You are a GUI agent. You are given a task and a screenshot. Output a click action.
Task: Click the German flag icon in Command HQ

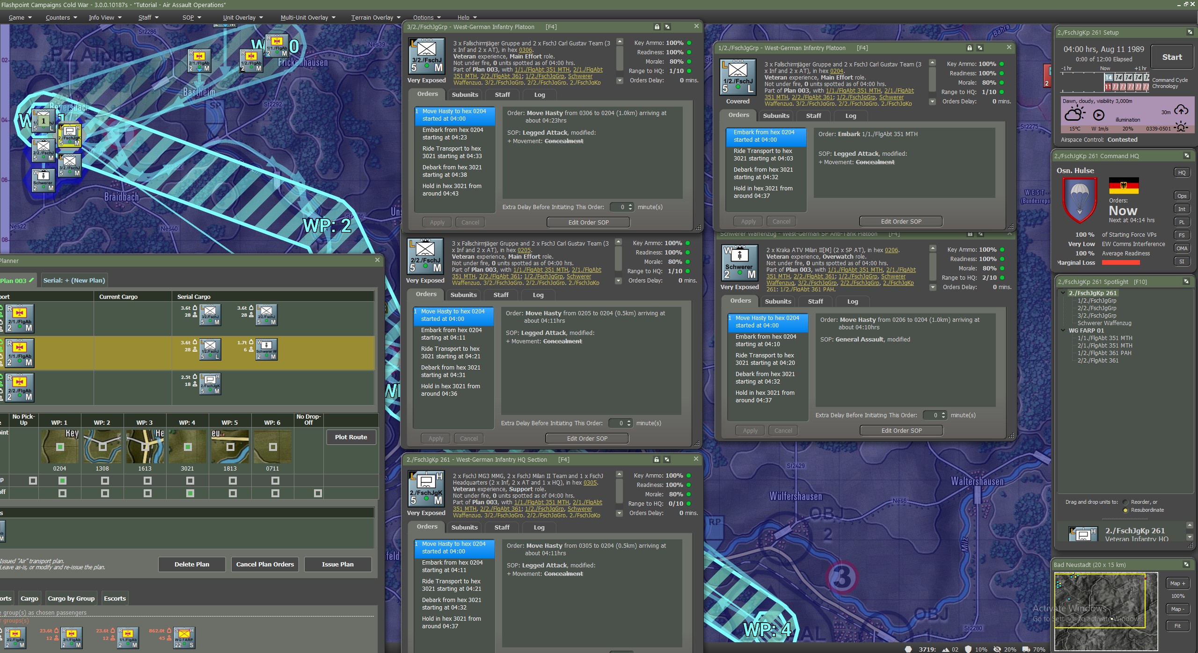[1123, 186]
